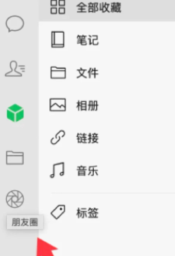Show favorites under 文件 label
175x256 pixels.
click(x=87, y=73)
